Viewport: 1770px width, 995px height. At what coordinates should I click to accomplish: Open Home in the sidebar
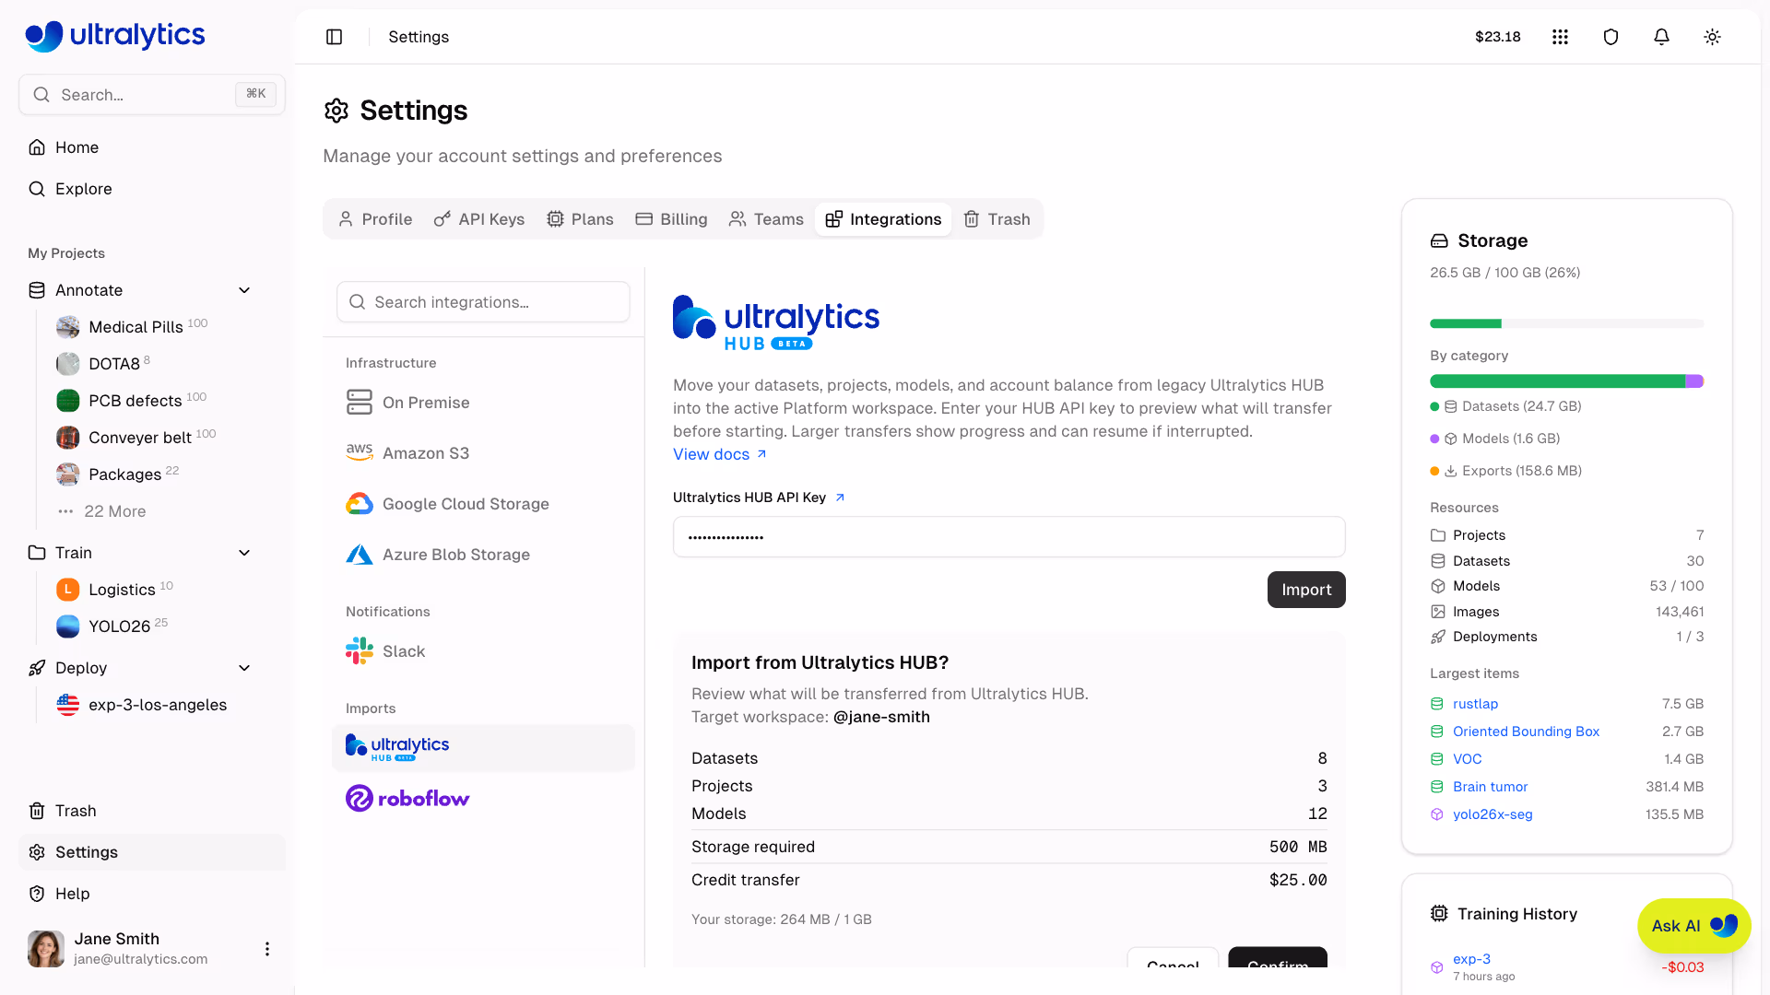point(152,147)
